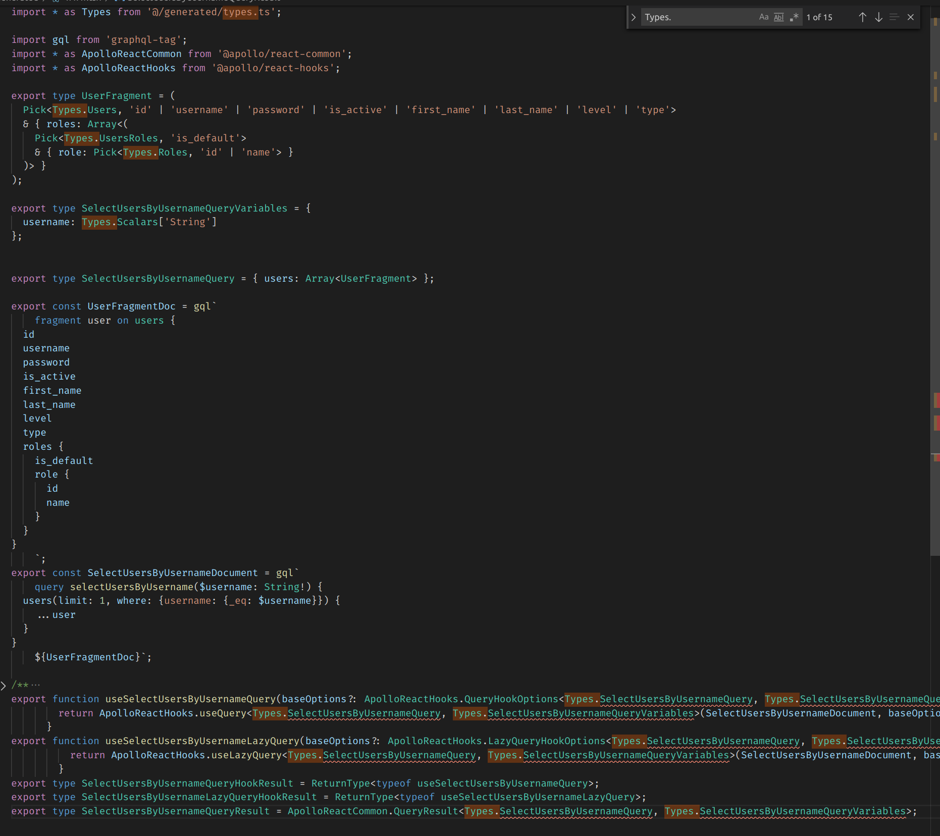Click 'Roles' in role Pick line
The height and width of the screenshot is (836, 940).
pos(173,152)
